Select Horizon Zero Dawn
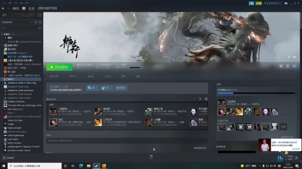 tap(17, 132)
